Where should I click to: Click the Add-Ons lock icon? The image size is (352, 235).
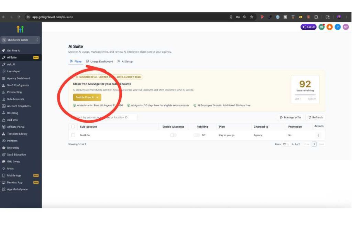click(3, 120)
